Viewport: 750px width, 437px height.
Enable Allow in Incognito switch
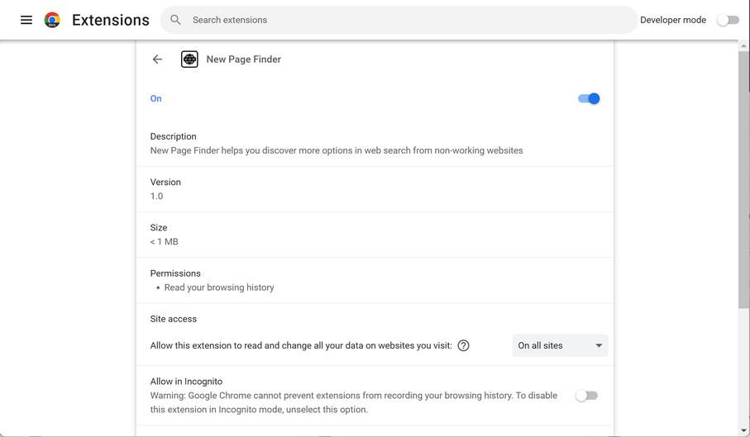[x=586, y=396]
